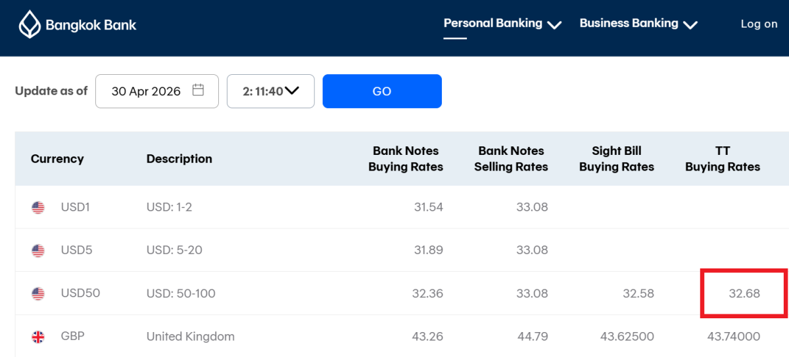Expand the Personal Banking chevron

click(554, 25)
